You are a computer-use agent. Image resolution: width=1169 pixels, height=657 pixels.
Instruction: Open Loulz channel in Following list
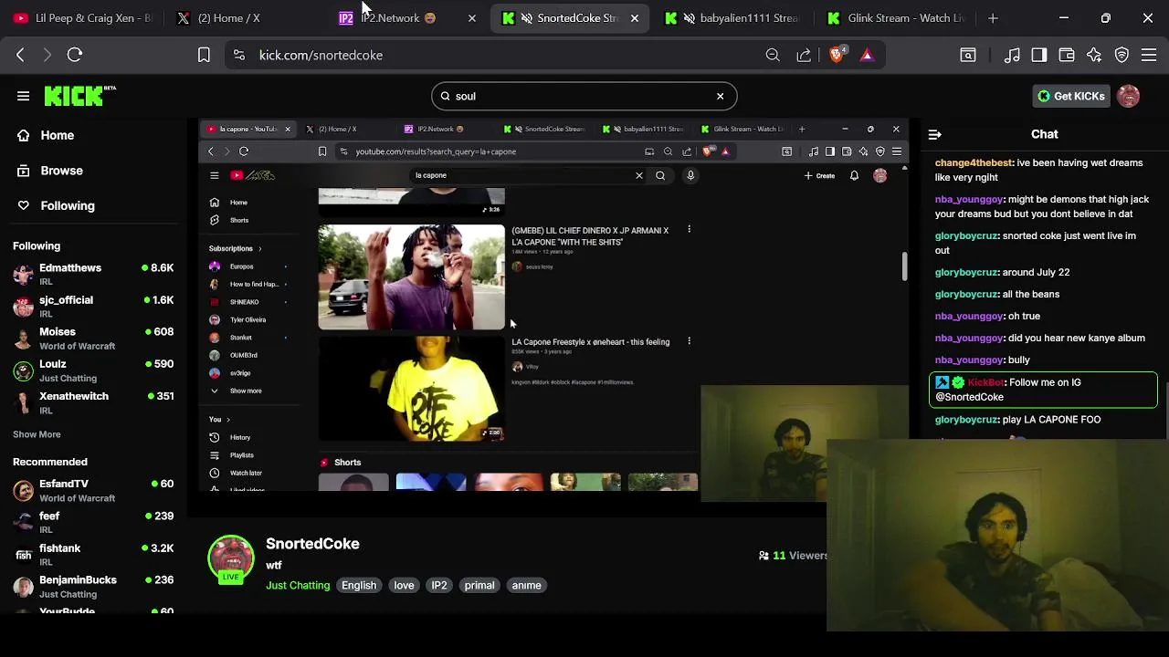(x=91, y=370)
